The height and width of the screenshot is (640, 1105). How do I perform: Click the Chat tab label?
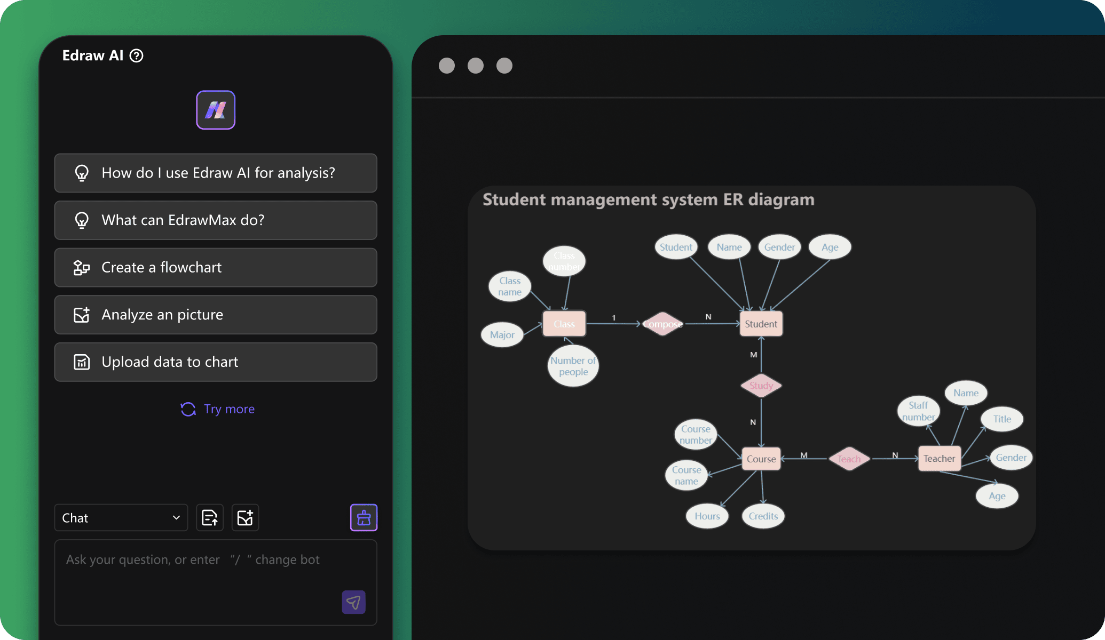point(75,517)
